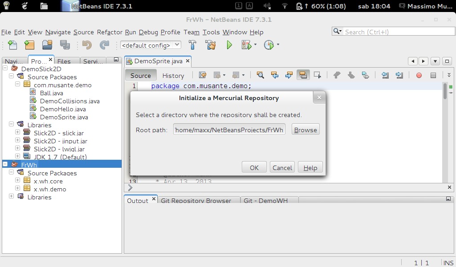Click Cancel in Mercurial dialog
Viewport: 456px width, 267px height.
point(282,167)
